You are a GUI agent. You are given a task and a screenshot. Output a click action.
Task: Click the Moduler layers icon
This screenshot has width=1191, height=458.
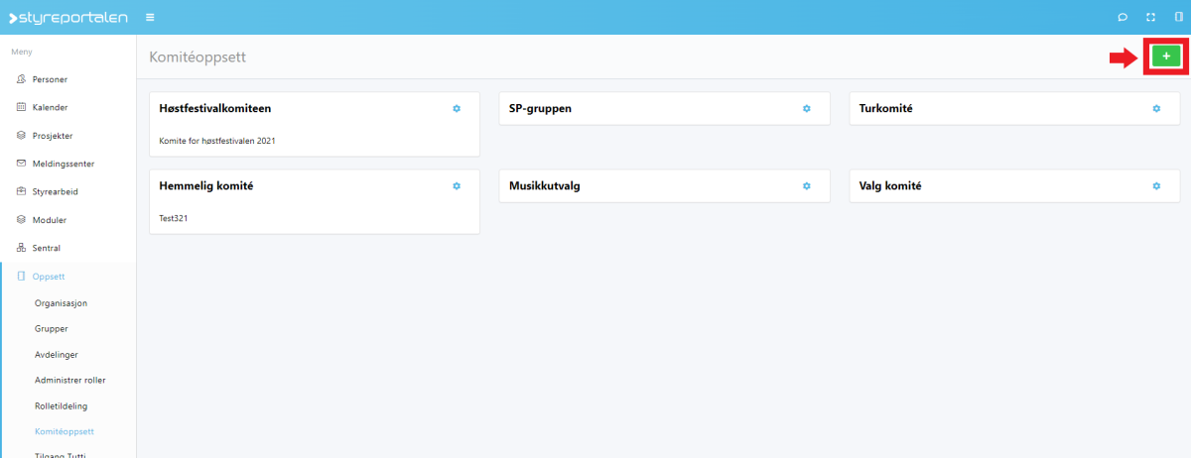coord(22,219)
